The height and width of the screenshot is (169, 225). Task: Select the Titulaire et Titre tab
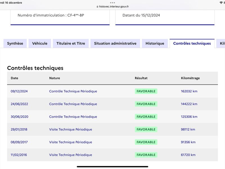pyautogui.click(x=71, y=43)
